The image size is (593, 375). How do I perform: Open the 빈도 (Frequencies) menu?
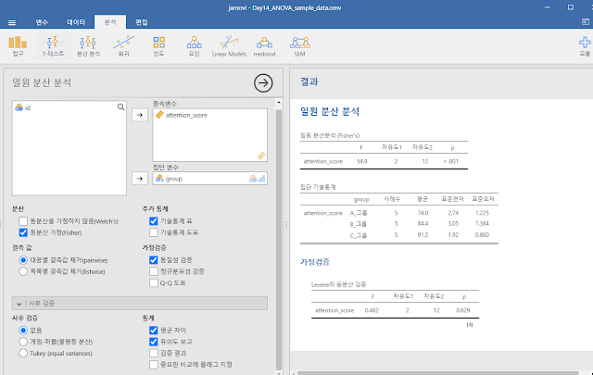(158, 46)
